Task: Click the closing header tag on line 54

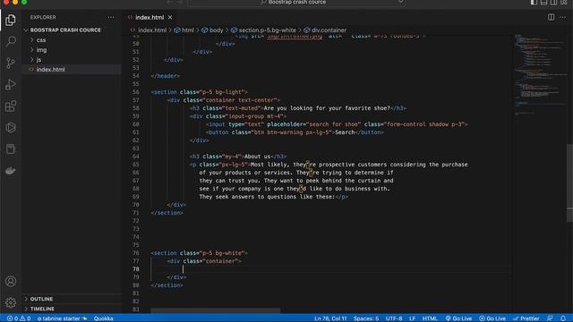Action: (x=165, y=76)
